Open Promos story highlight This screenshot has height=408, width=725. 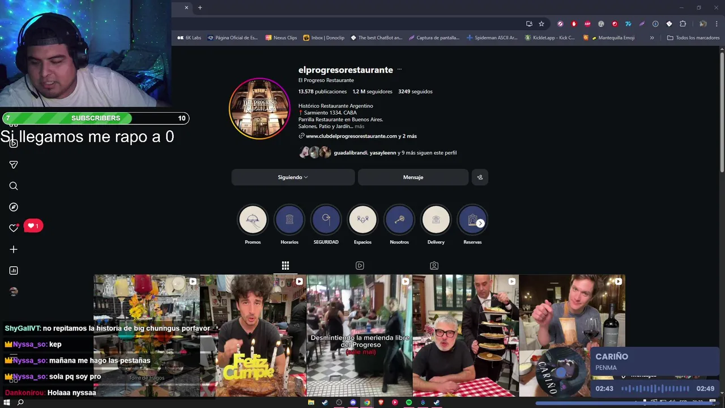(x=253, y=220)
